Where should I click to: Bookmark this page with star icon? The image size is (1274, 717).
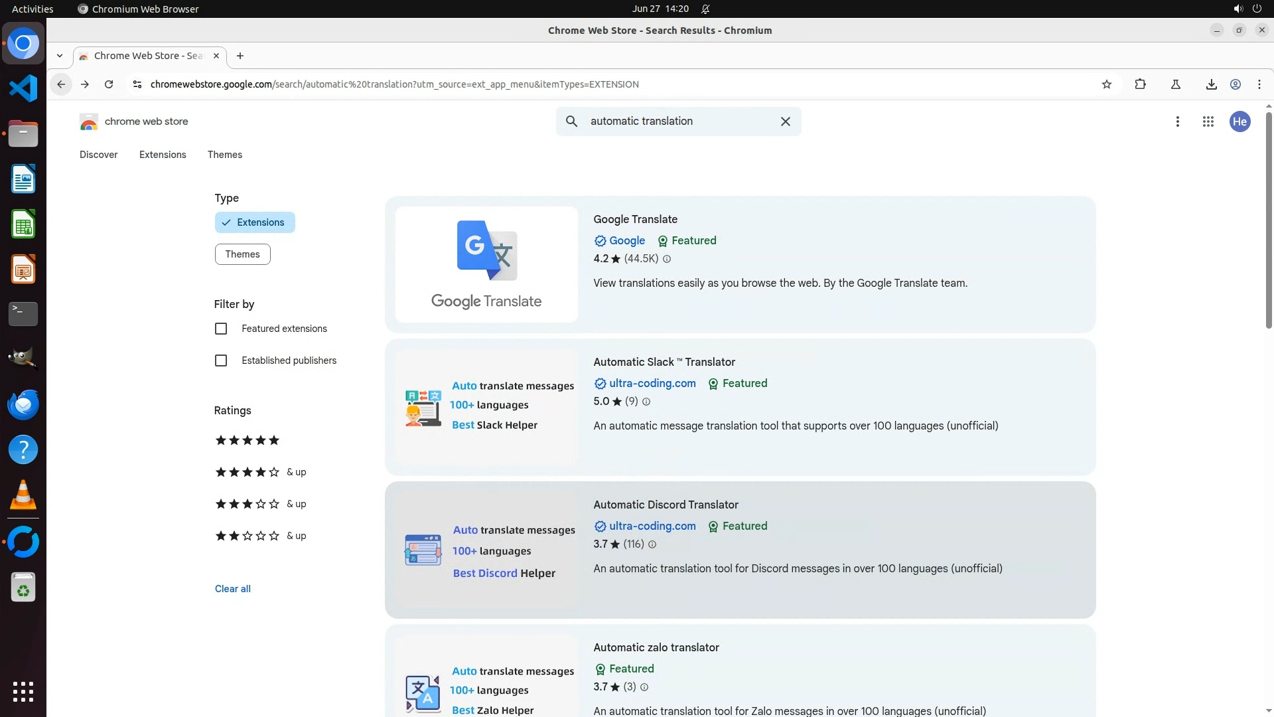(1106, 84)
